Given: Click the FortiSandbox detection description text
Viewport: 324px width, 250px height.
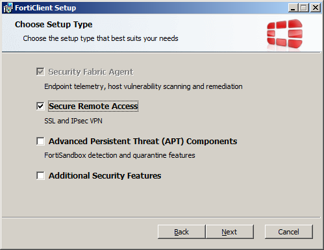Looking at the screenshot, I should pos(119,155).
